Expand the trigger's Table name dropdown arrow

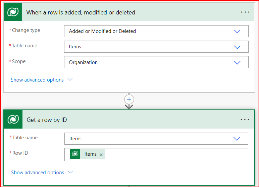tap(237, 47)
